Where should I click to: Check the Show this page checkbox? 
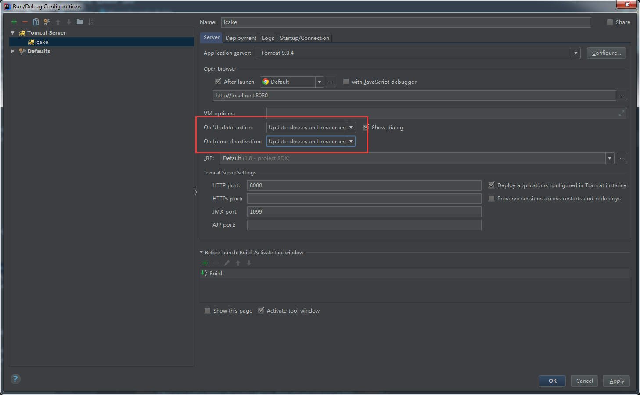pyautogui.click(x=208, y=311)
